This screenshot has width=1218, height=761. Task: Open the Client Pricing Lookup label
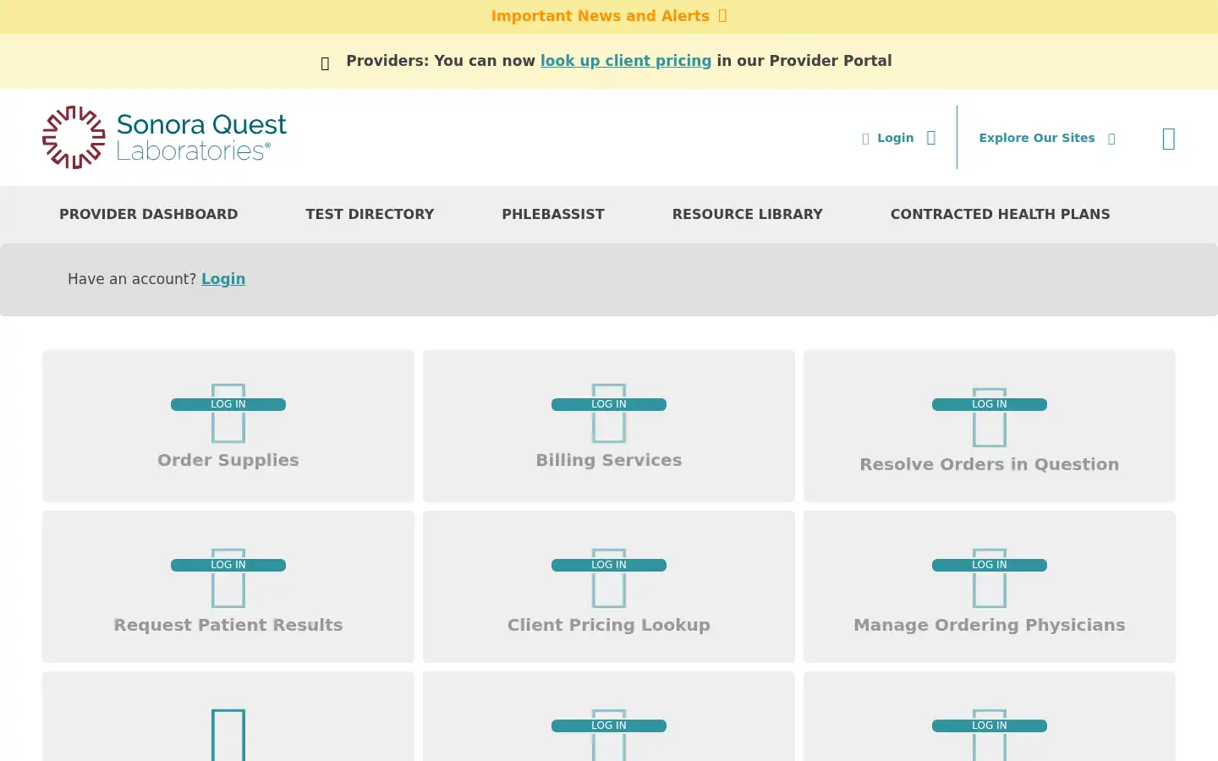(x=609, y=625)
